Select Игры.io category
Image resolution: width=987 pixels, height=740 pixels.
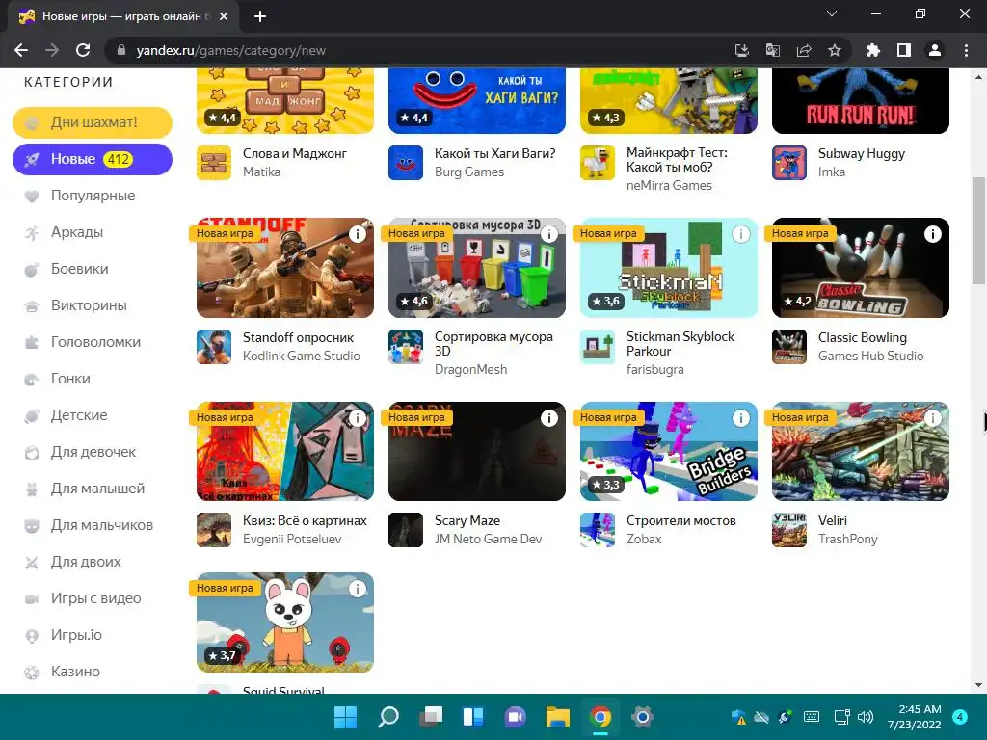click(93, 635)
